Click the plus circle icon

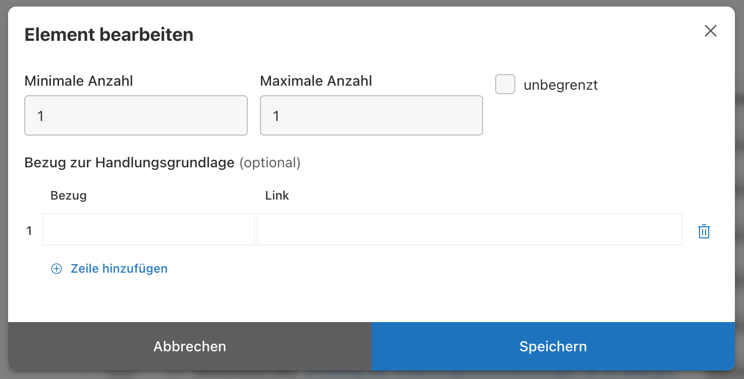click(57, 269)
